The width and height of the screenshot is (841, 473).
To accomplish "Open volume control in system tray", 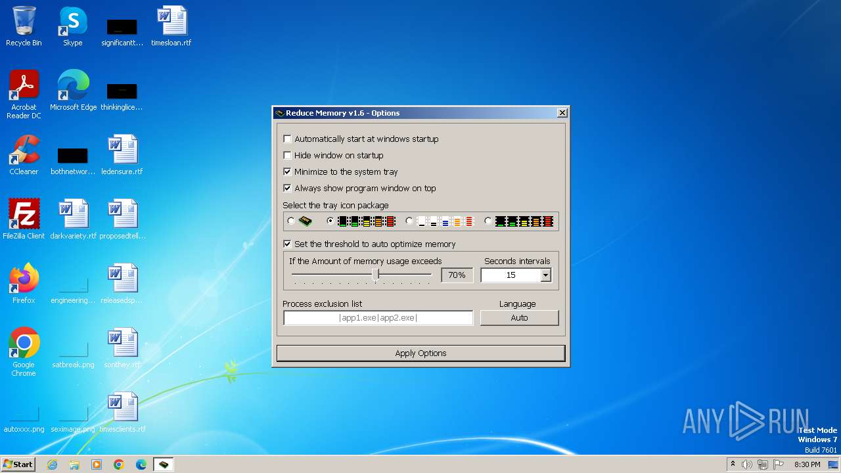I will pyautogui.click(x=747, y=464).
